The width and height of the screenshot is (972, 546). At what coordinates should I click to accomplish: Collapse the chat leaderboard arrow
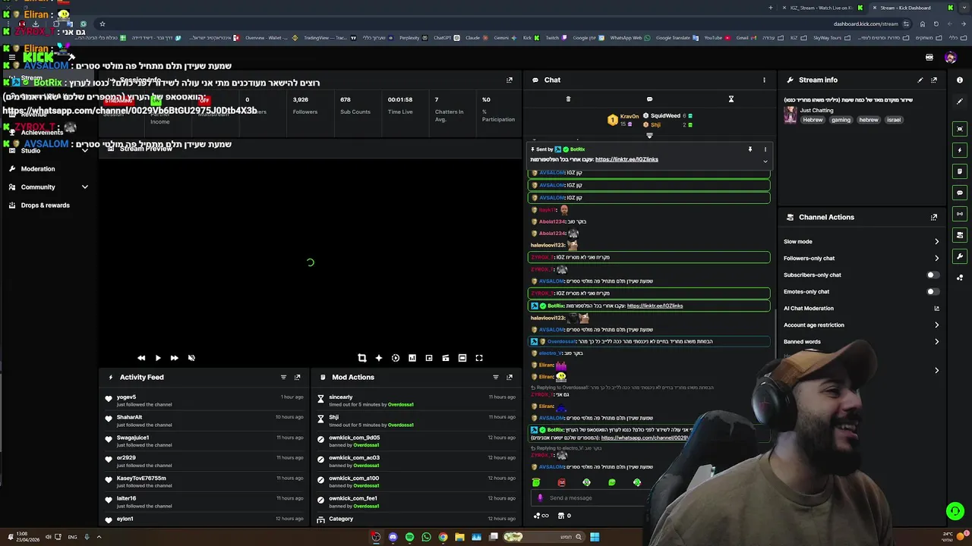point(649,136)
